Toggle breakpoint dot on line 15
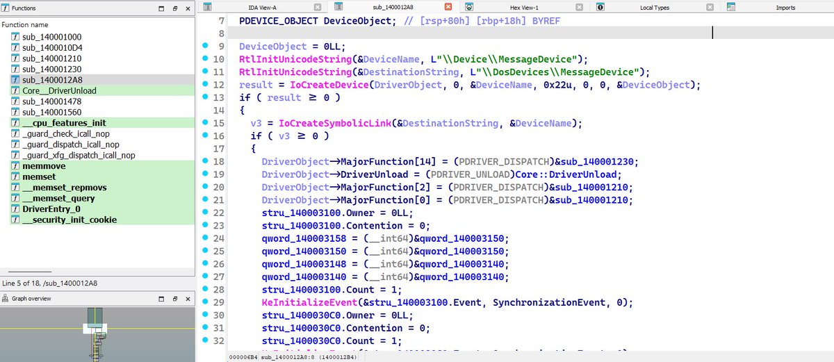Image resolution: width=834 pixels, height=362 pixels. point(206,122)
